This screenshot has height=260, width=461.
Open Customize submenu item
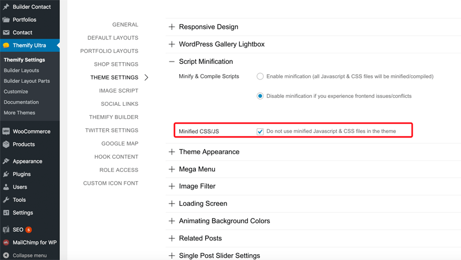pyautogui.click(x=16, y=91)
